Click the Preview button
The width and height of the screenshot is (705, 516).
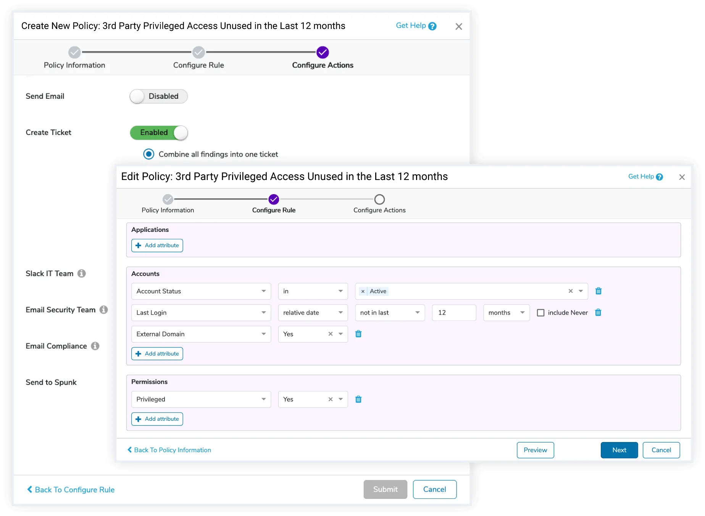[x=535, y=450]
